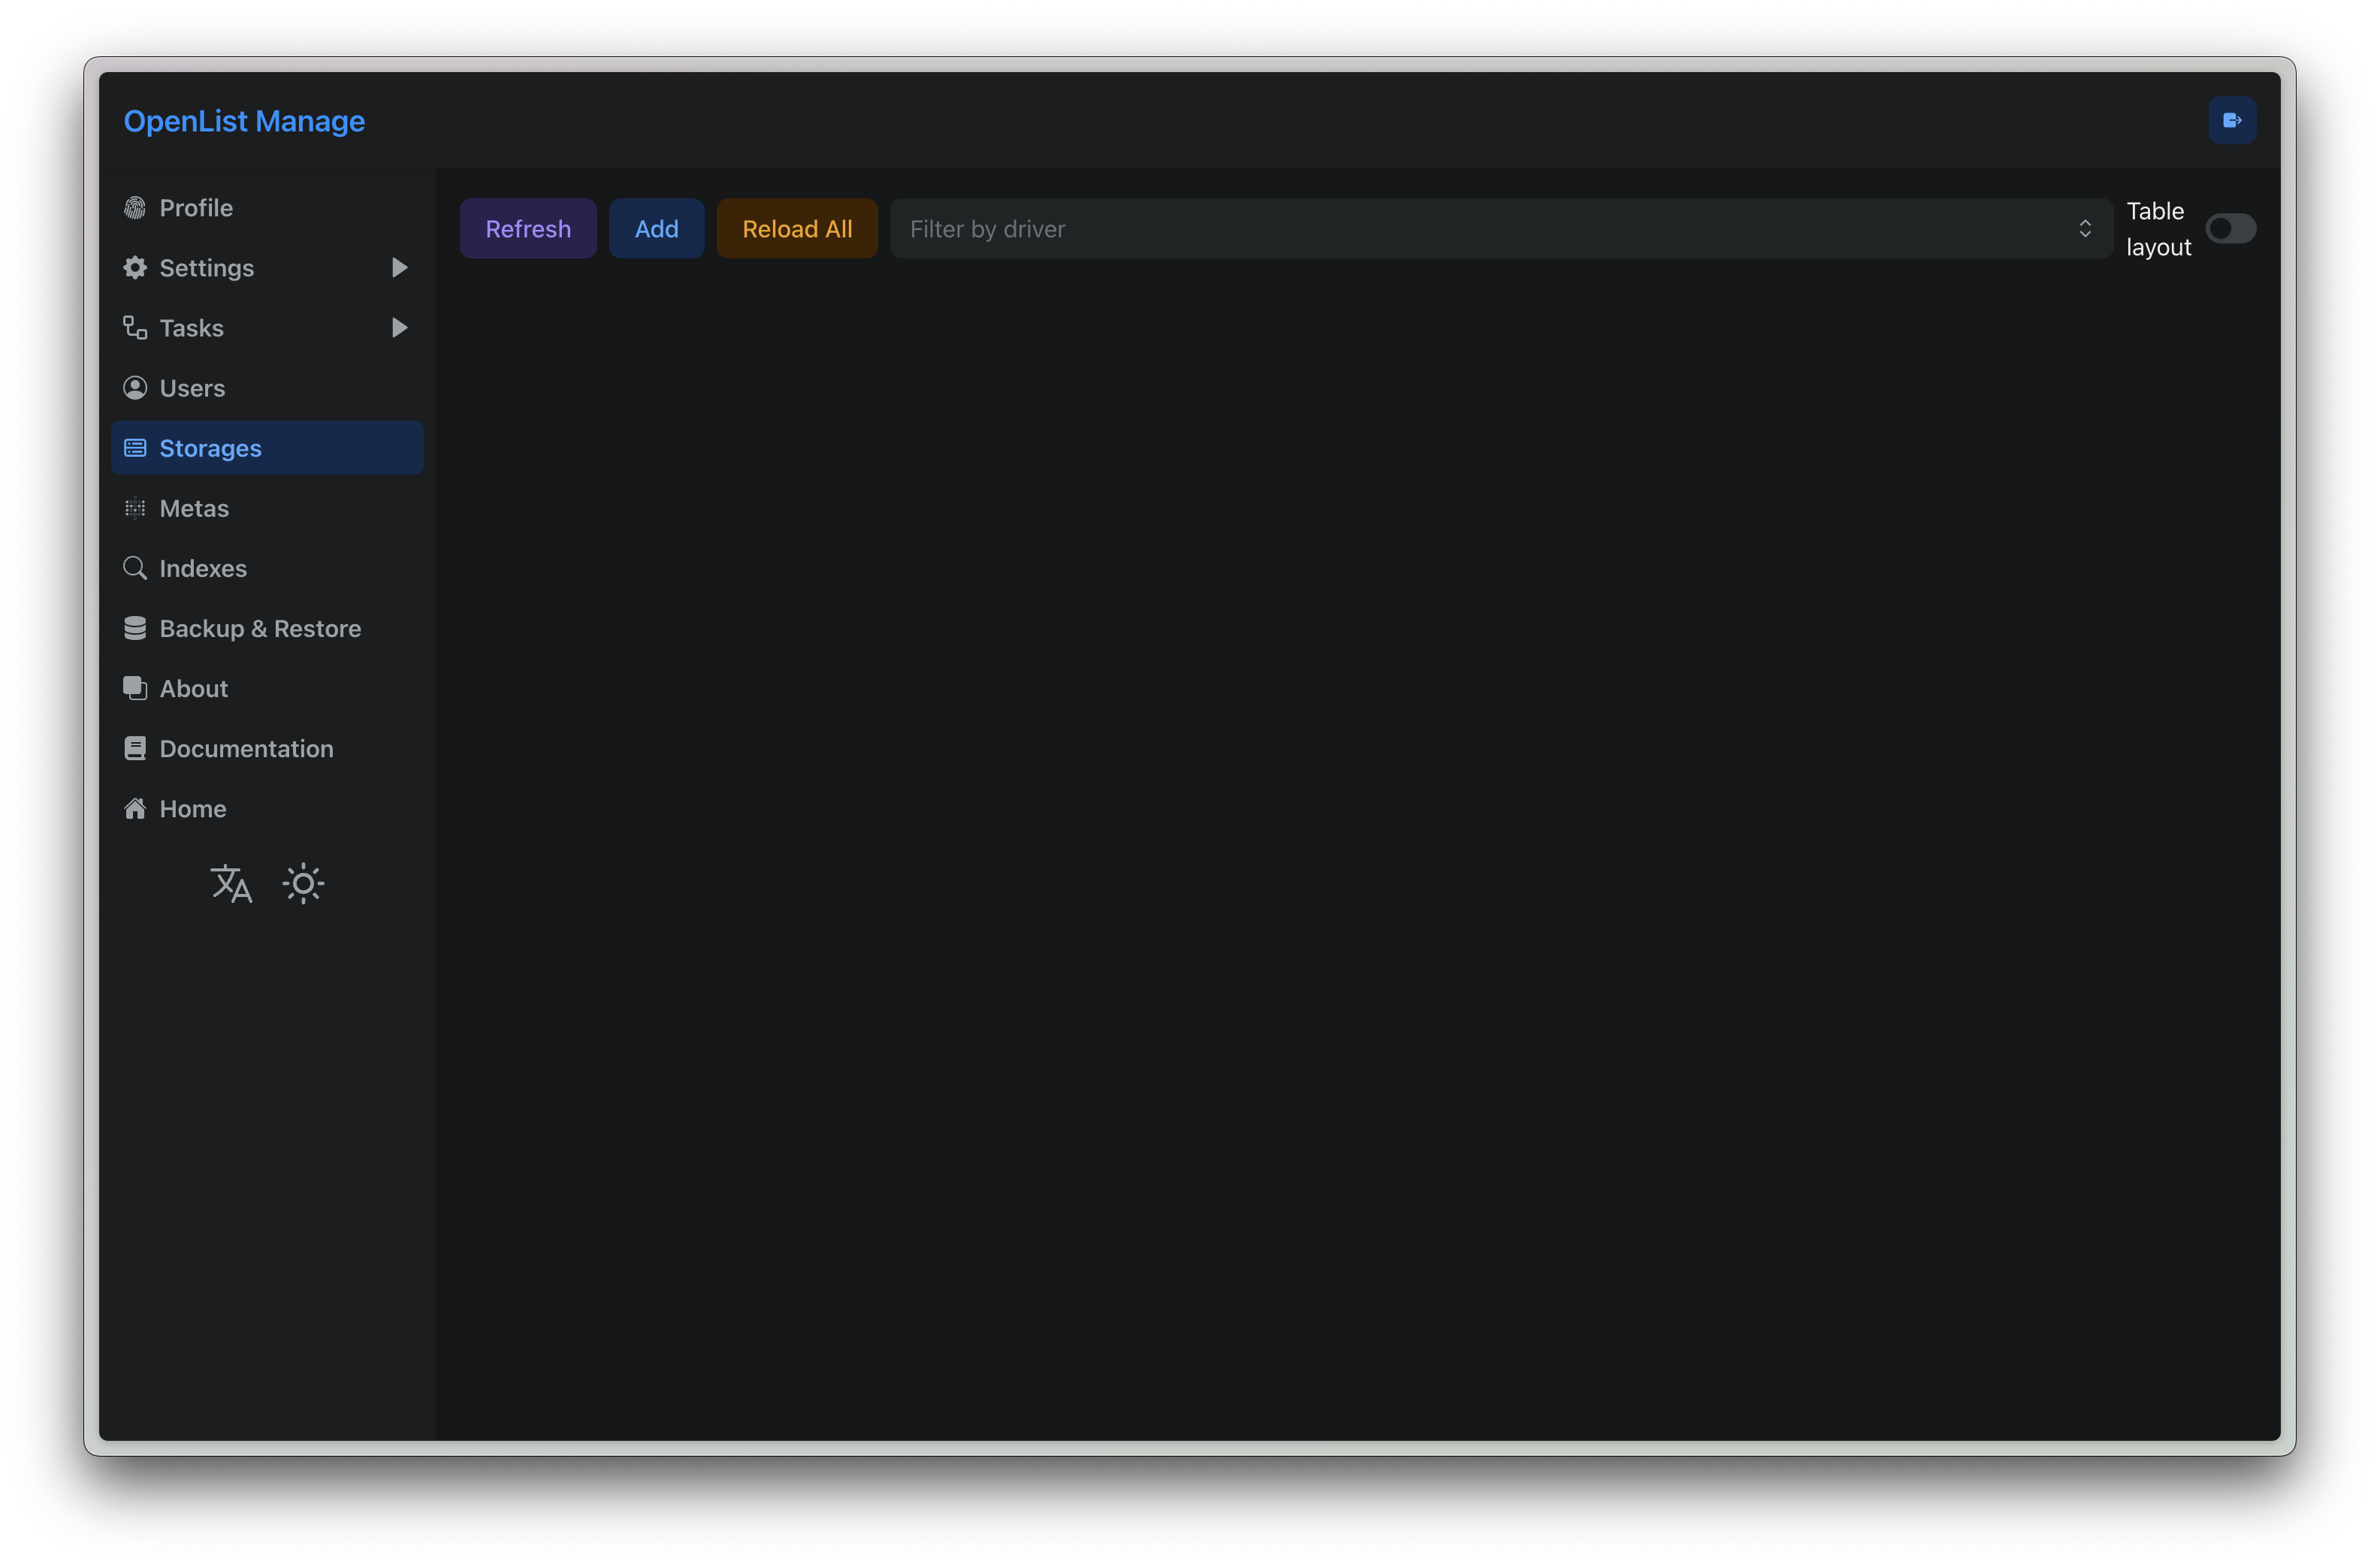Click the About copy icon

click(135, 688)
